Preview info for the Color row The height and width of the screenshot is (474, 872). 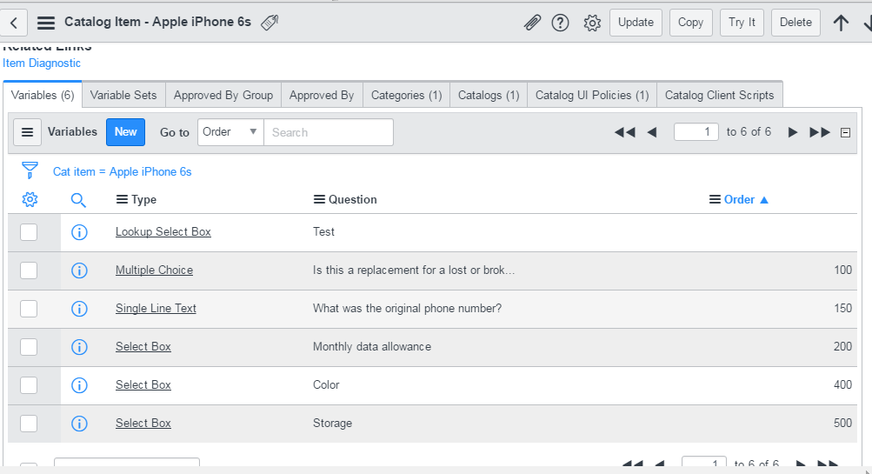pyautogui.click(x=79, y=385)
